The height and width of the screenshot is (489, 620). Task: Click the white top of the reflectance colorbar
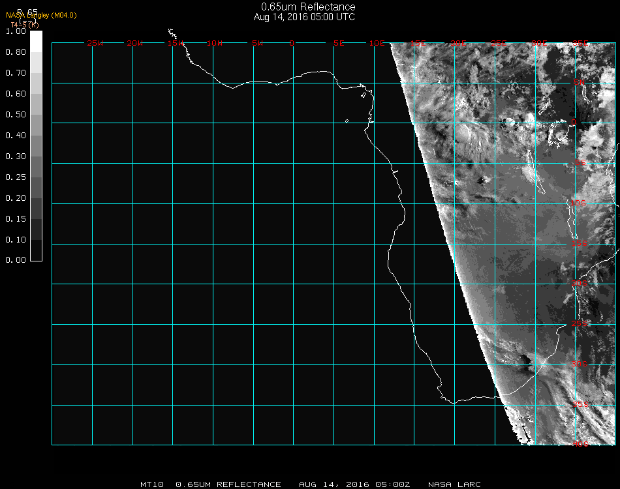[36, 42]
